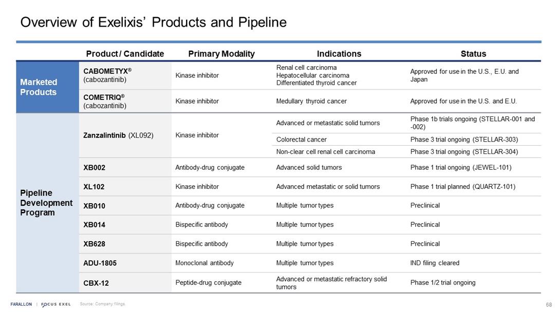Select the "Primary Modality" column header
The height and width of the screenshot is (314, 559).
coord(221,54)
